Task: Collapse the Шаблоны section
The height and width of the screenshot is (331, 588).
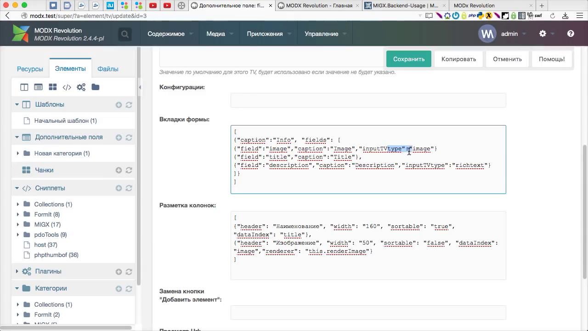Action: pyautogui.click(x=17, y=105)
